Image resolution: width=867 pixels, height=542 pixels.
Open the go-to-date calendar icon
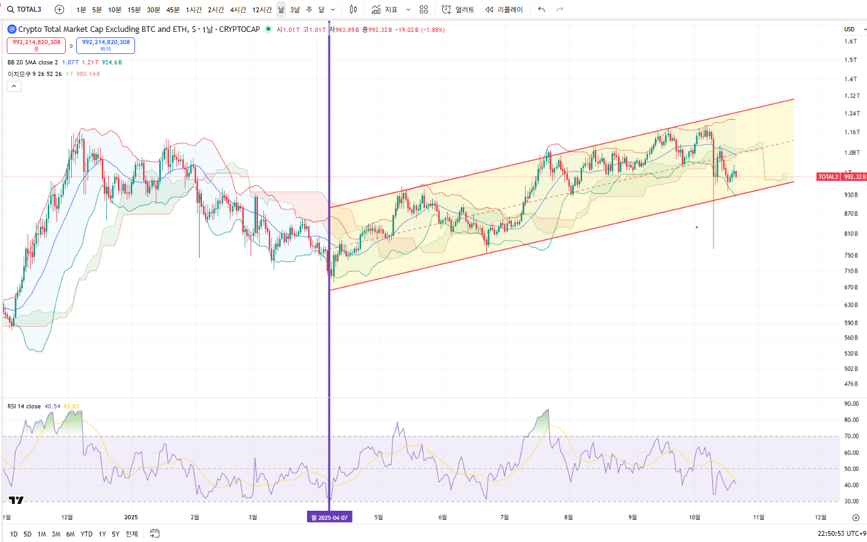click(x=155, y=533)
